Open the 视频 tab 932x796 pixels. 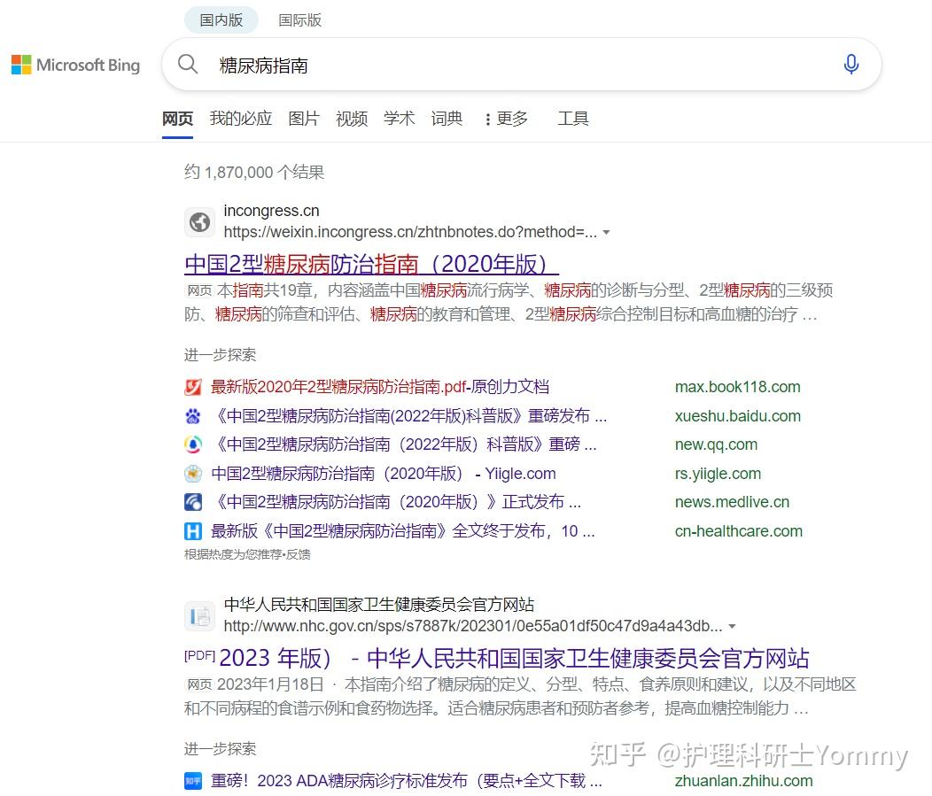(352, 119)
